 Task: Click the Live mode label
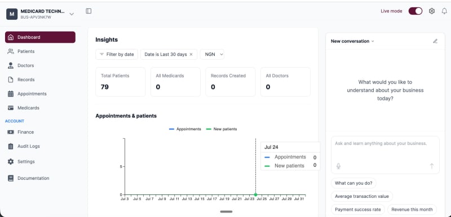pyautogui.click(x=391, y=11)
